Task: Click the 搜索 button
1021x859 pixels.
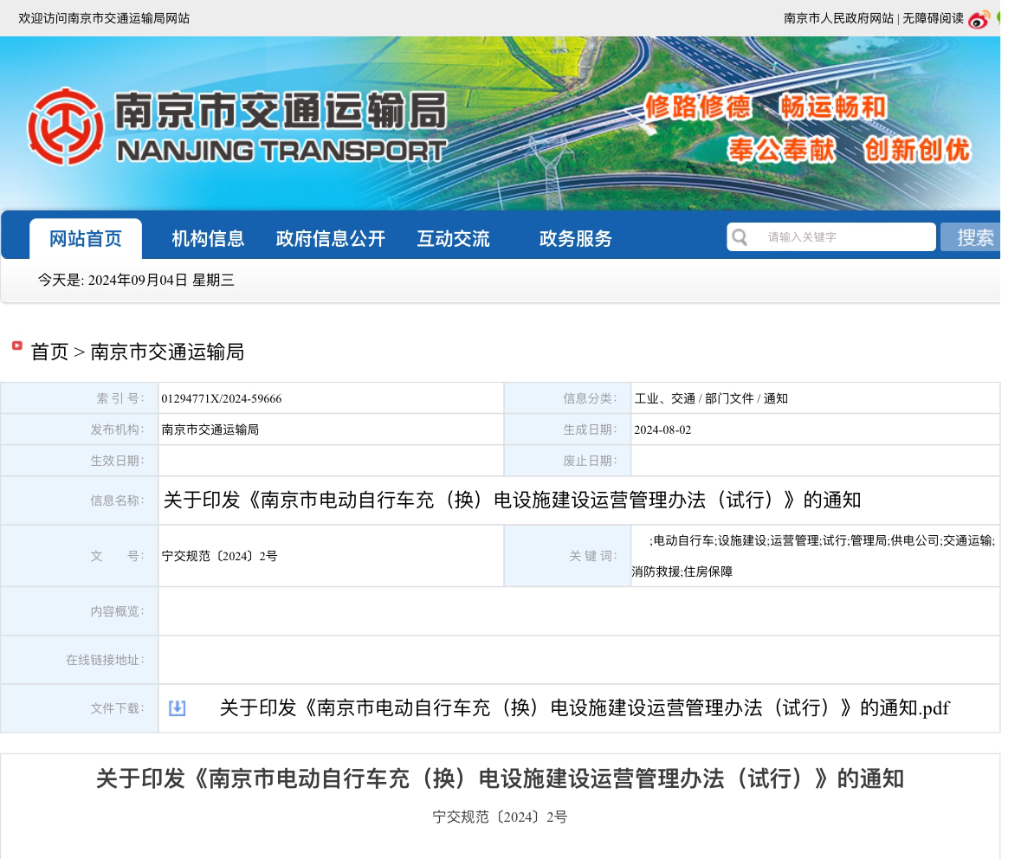Action: (971, 237)
